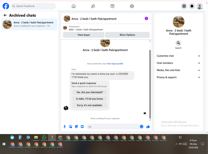Image resolution: width=208 pixels, height=154 pixels.
Task: Click the View buyer button
Action: 84,35
